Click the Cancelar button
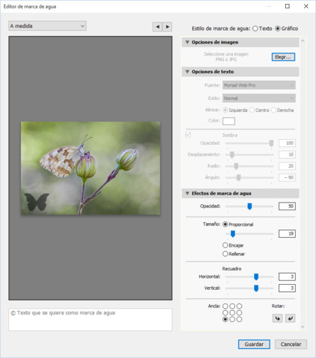The image size is (316, 358). click(291, 344)
